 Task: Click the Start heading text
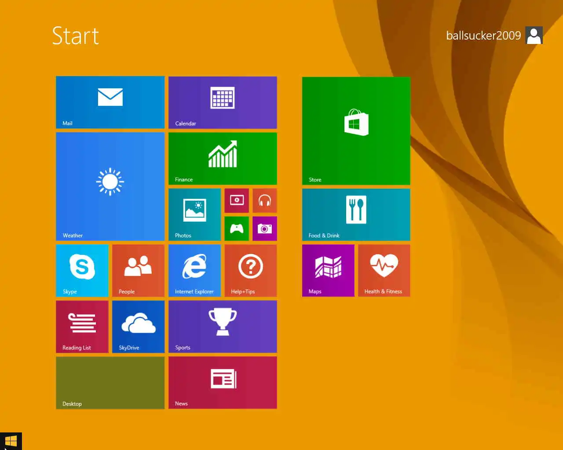76,36
